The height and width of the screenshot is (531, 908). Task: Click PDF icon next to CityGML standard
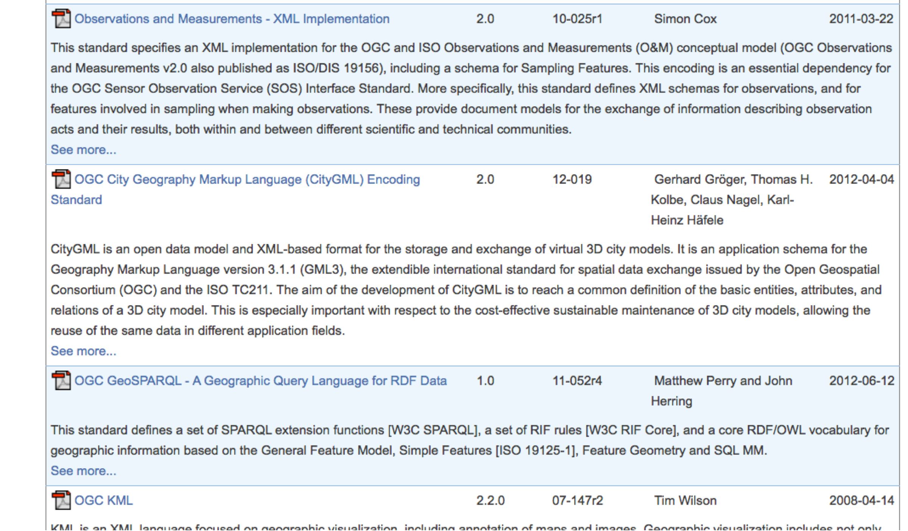pyautogui.click(x=61, y=179)
